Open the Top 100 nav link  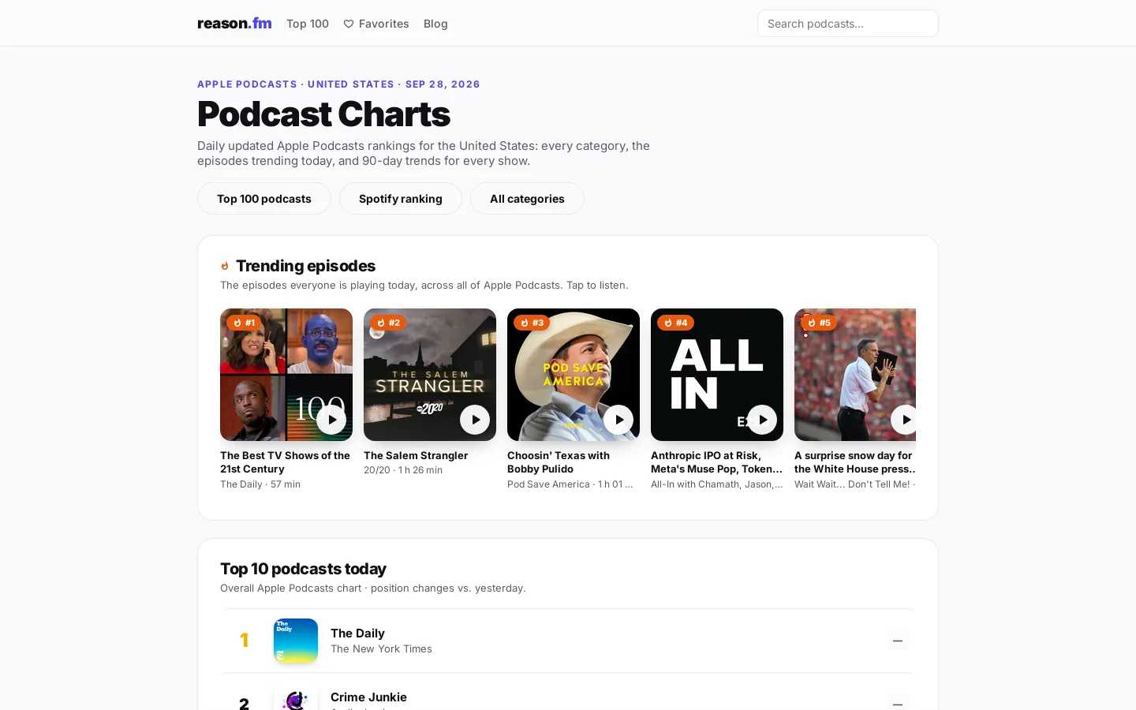click(x=308, y=24)
